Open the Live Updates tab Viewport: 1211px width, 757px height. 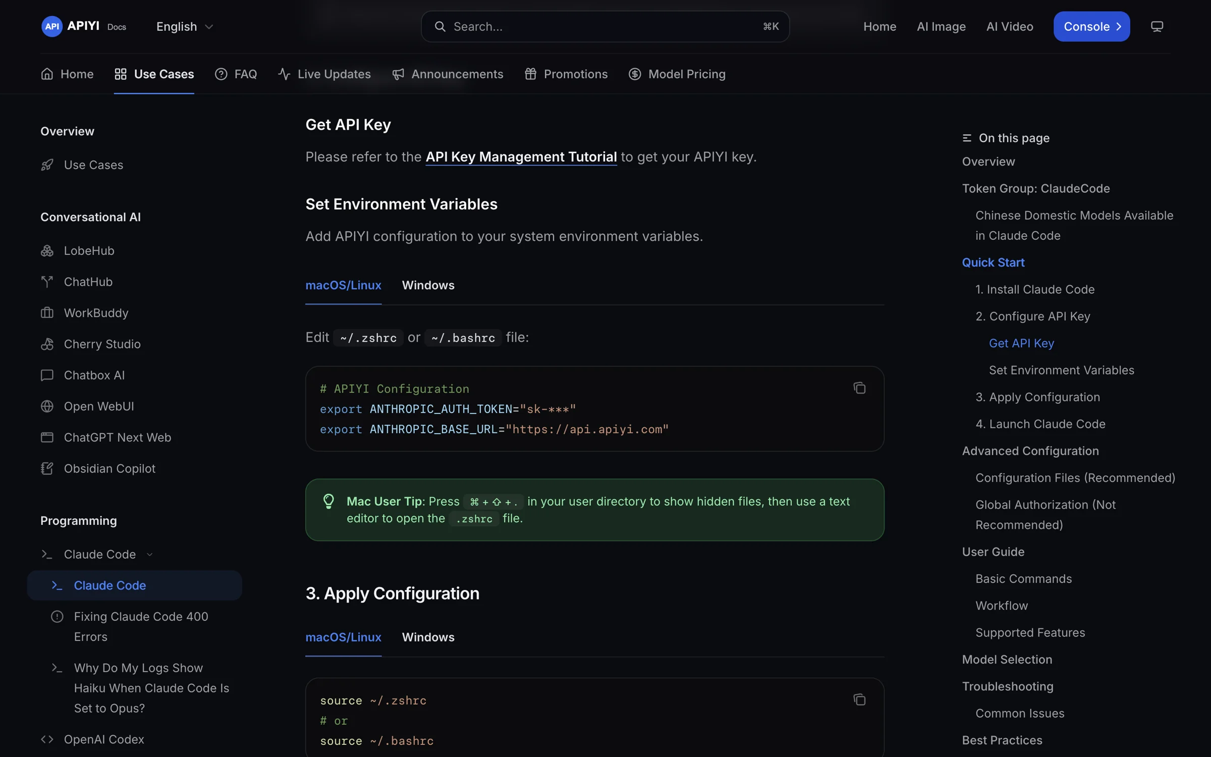click(324, 74)
